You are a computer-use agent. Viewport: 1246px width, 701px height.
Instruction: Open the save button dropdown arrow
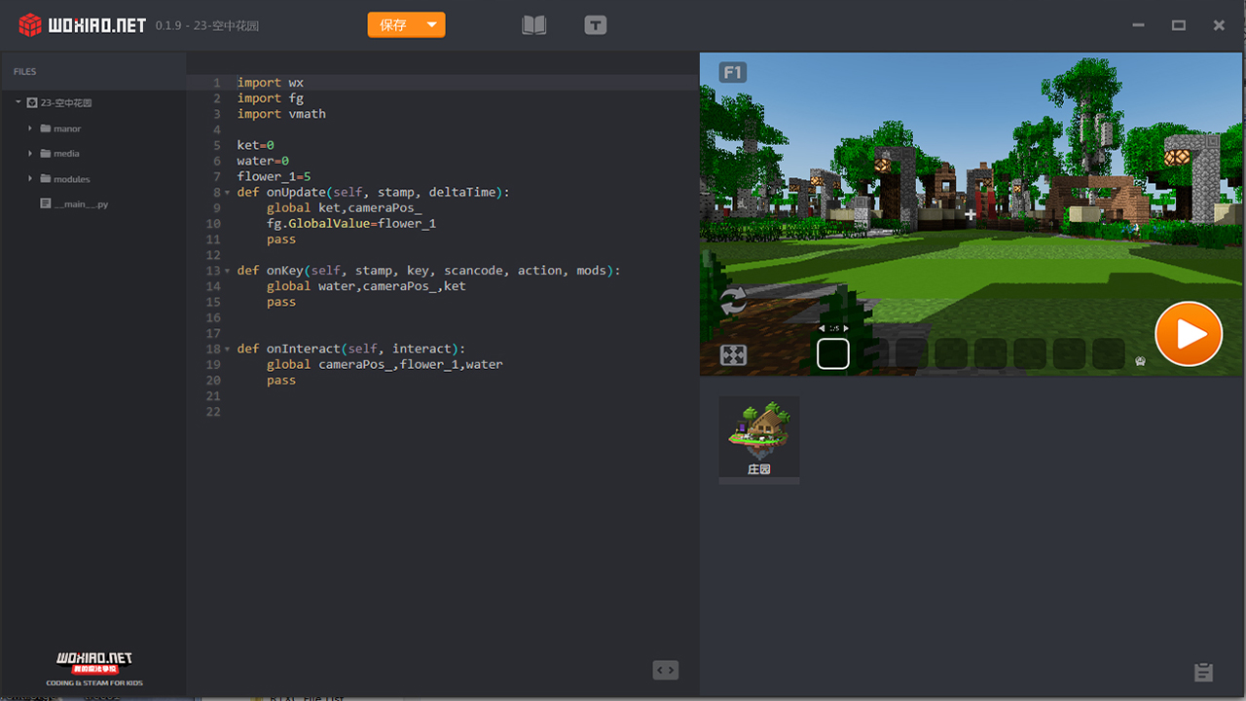tap(431, 25)
